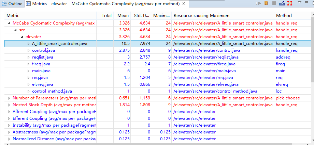Expand the req.java node
Image resolution: width=314 pixels, height=145 pixels.
pos(28,78)
